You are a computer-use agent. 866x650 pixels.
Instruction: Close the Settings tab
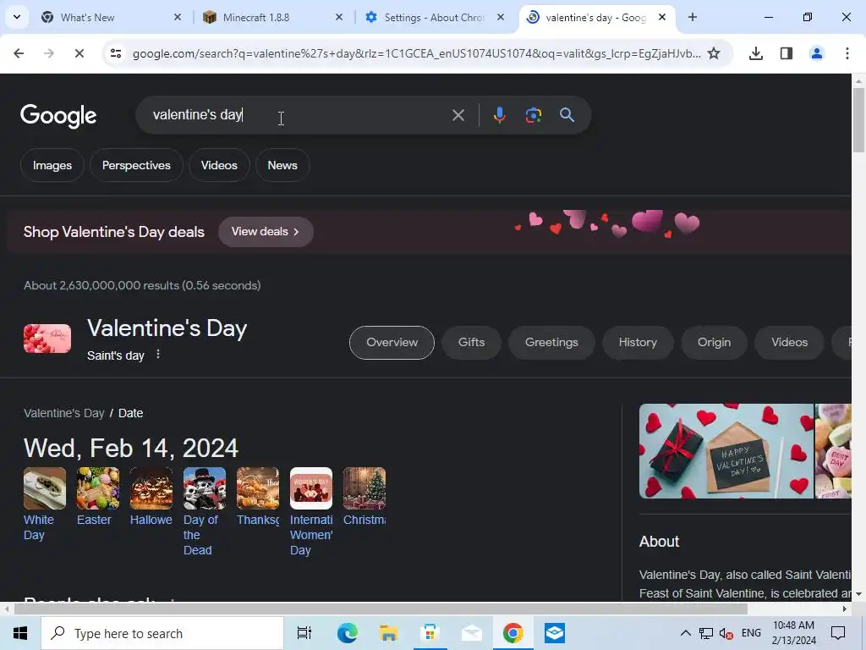click(501, 17)
